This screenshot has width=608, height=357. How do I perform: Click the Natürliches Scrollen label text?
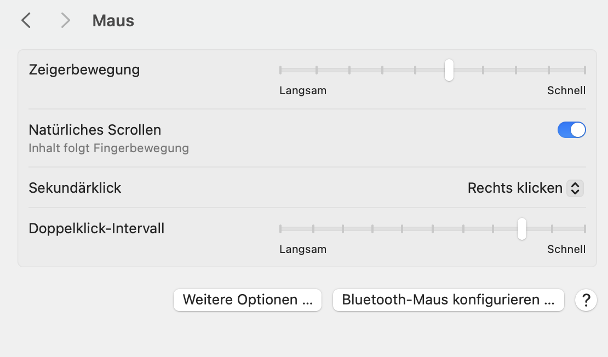pyautogui.click(x=95, y=130)
